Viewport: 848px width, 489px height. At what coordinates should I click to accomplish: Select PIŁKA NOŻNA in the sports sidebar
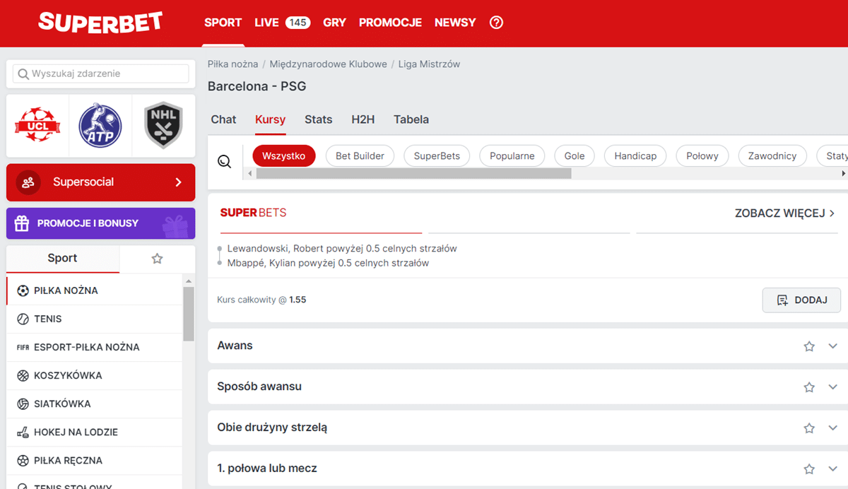point(64,290)
